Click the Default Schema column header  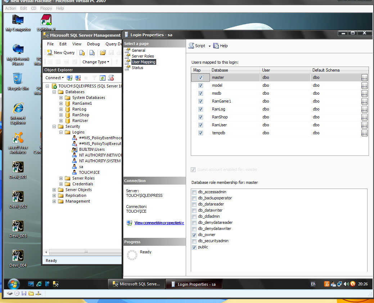click(x=339, y=70)
